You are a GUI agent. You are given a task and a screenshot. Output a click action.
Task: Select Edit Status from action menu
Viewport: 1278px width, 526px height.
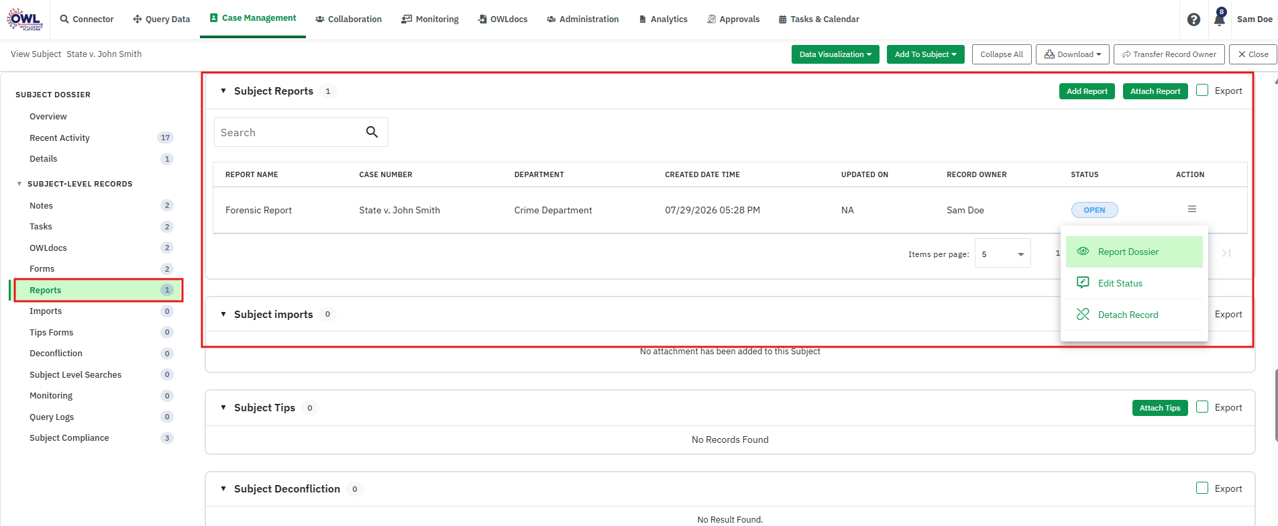[1134, 283]
